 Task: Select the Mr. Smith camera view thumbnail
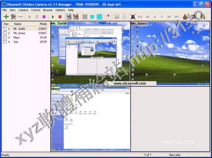pyautogui.click(x=91, y=54)
